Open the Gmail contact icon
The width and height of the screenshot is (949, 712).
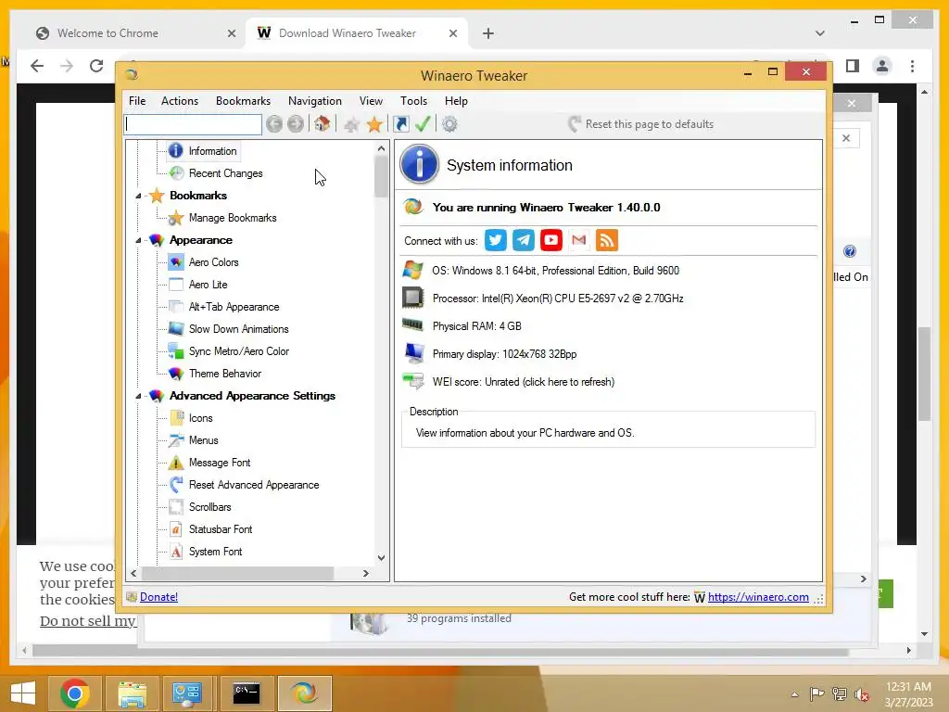tap(578, 240)
